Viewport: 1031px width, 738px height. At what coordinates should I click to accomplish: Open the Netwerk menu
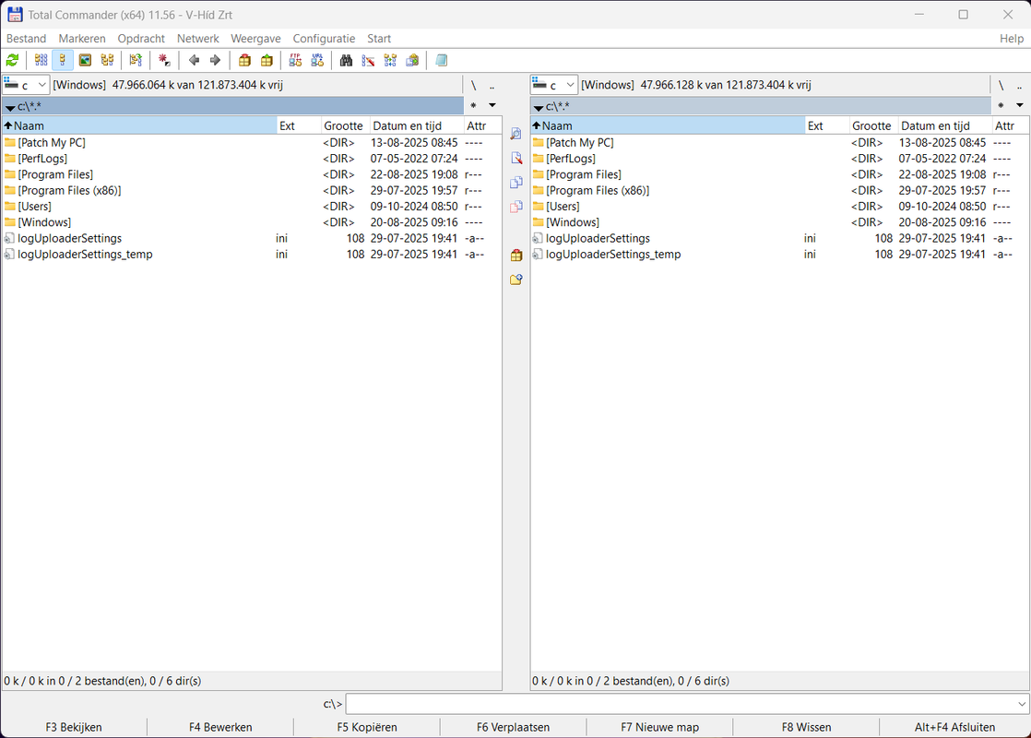(x=198, y=39)
